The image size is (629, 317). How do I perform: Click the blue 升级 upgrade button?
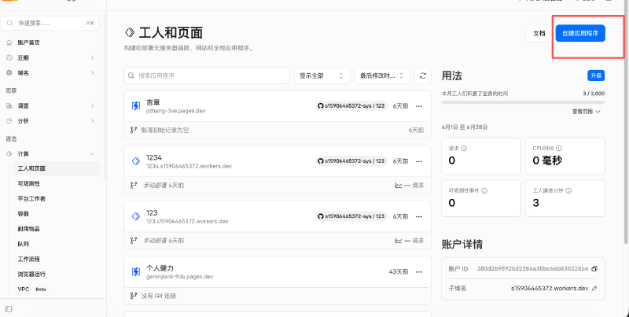pos(596,76)
